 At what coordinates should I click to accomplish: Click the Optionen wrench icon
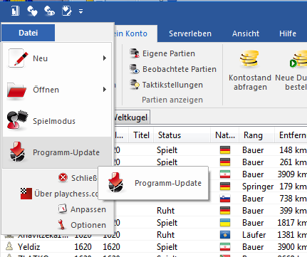(61, 224)
